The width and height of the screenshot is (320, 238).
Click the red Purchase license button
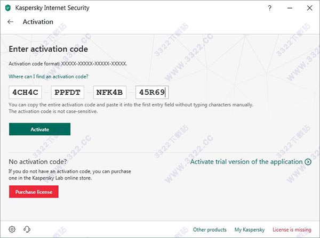point(34,192)
